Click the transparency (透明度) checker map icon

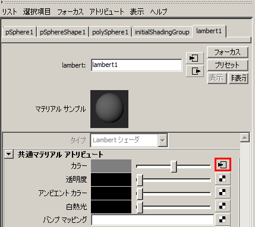pos(223,179)
